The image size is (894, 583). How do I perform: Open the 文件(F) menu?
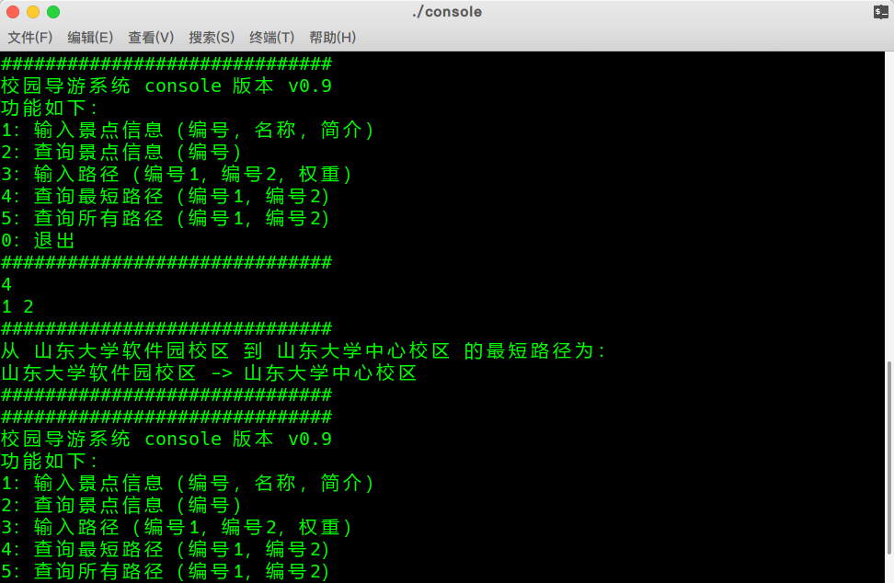click(x=30, y=38)
